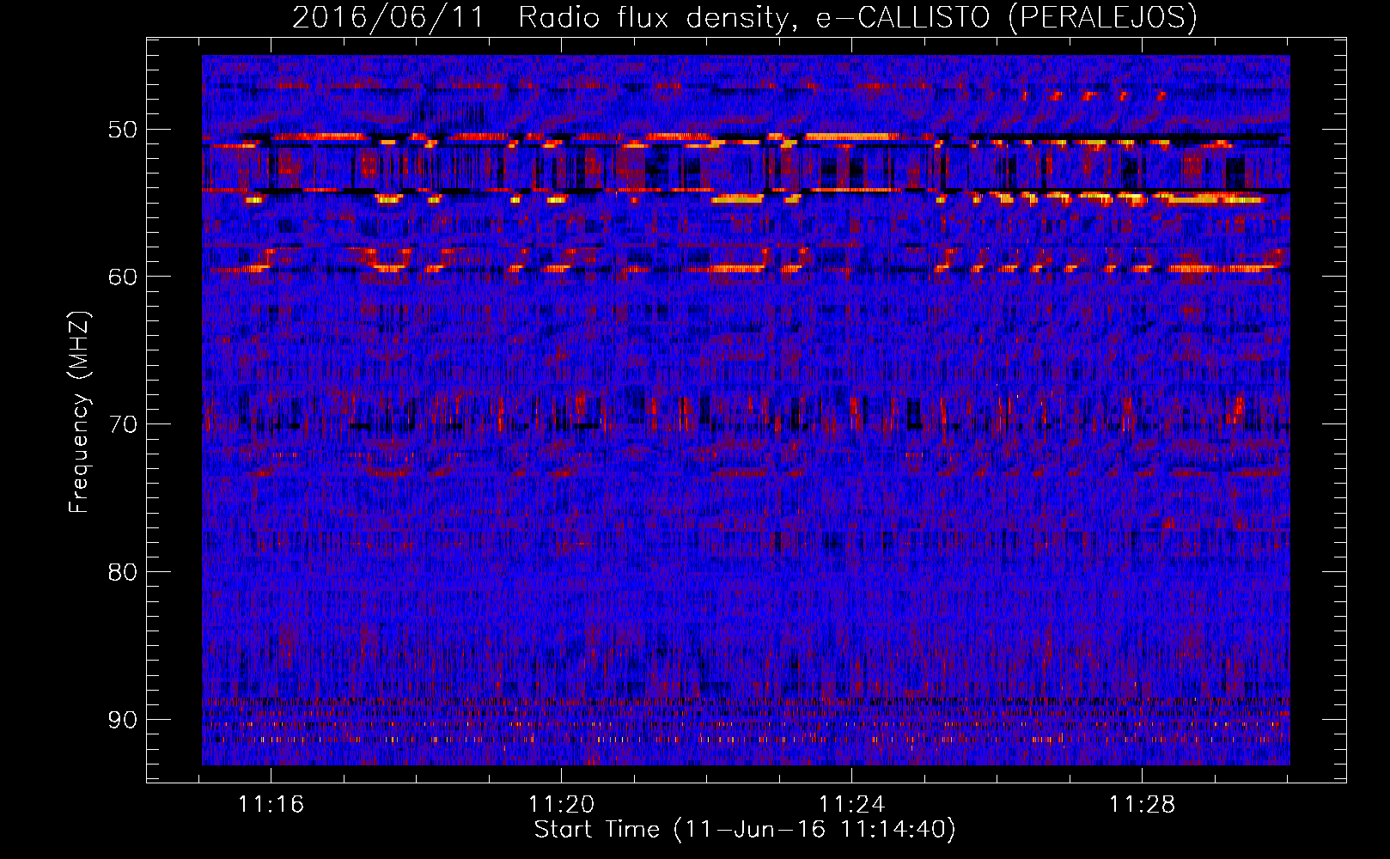Click the 90 MHz frequency tick label
Screen dimensions: 1390x859
pos(122,720)
